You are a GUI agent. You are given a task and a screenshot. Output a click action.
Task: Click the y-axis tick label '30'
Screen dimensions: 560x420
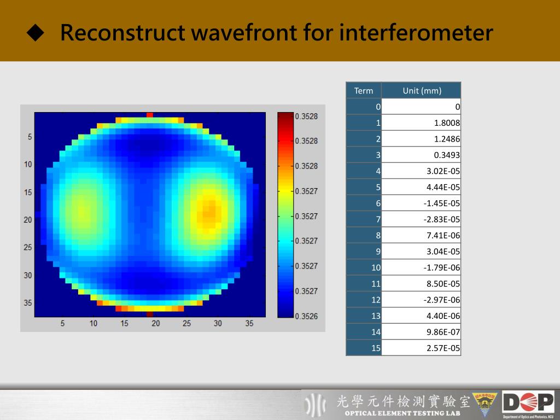pyautogui.click(x=28, y=276)
